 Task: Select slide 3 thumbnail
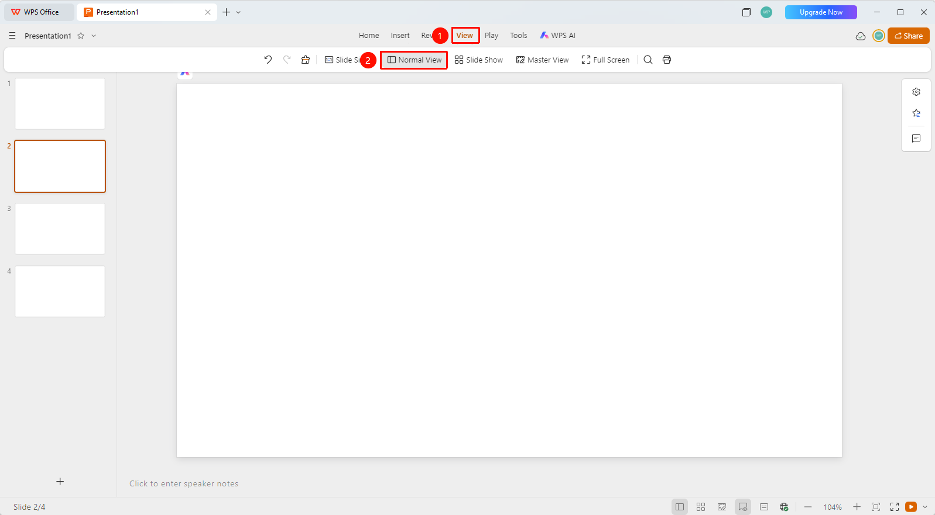click(x=60, y=229)
